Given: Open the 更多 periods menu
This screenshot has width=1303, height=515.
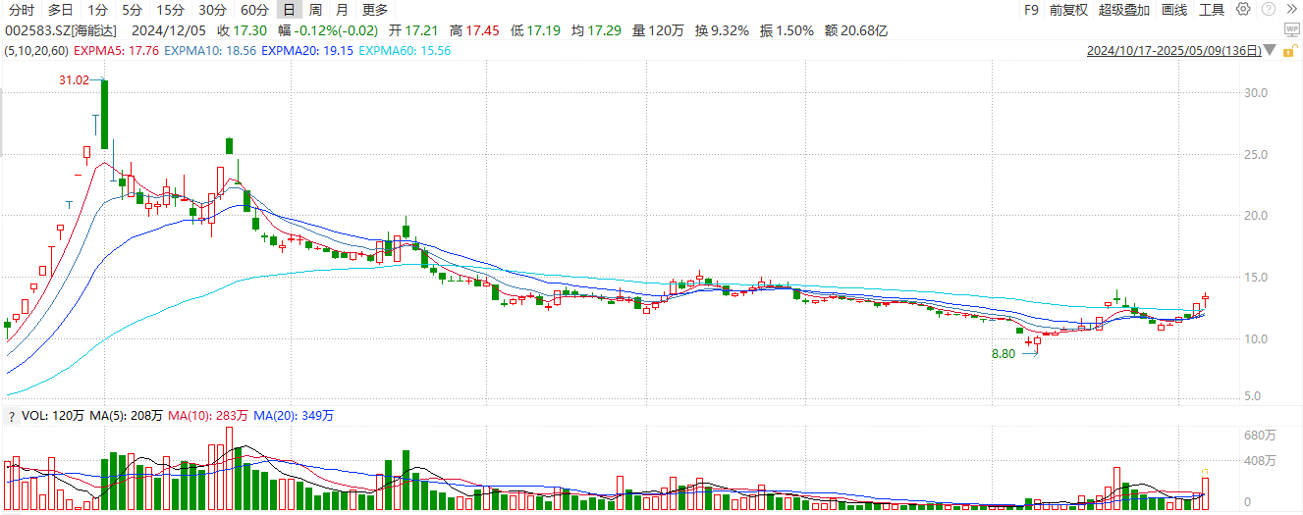Looking at the screenshot, I should click(x=375, y=10).
